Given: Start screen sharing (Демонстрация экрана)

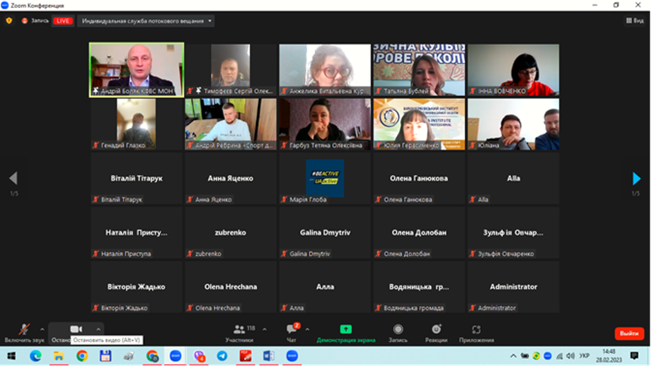Looking at the screenshot, I should click(345, 330).
